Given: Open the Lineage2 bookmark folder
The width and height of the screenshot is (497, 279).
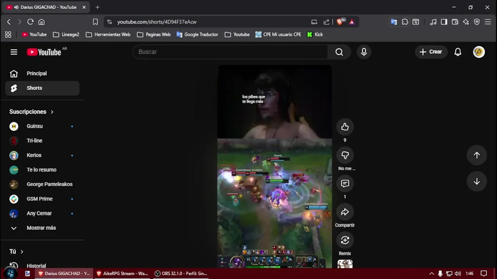Looking at the screenshot, I should coord(66,34).
